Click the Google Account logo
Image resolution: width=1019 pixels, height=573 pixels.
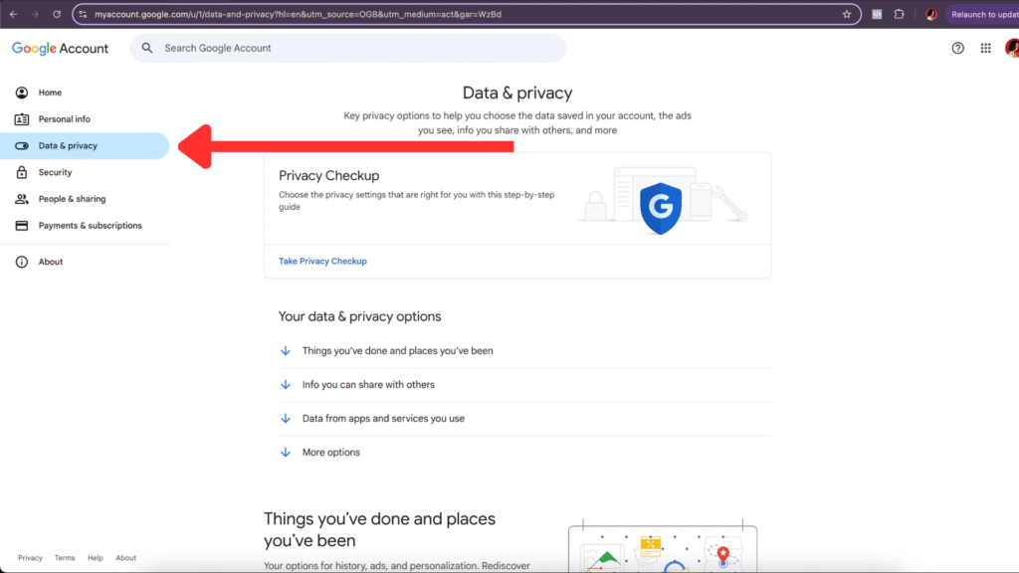pos(60,49)
